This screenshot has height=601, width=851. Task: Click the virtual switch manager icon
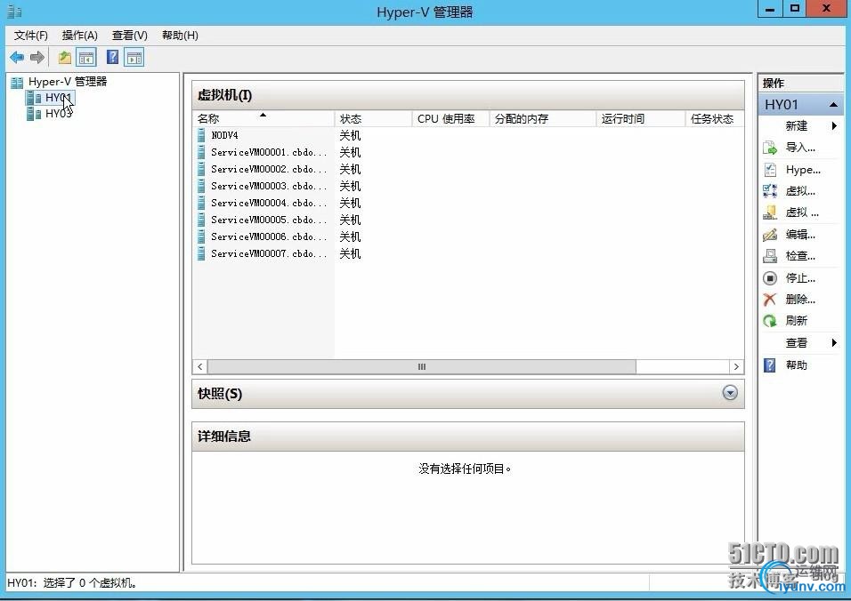[x=770, y=191]
